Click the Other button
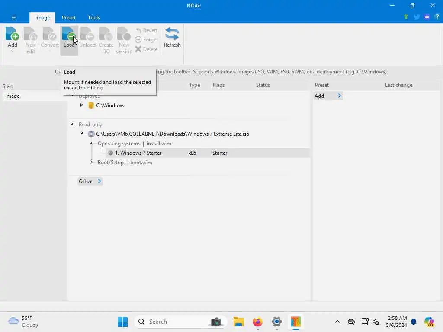 (x=90, y=181)
